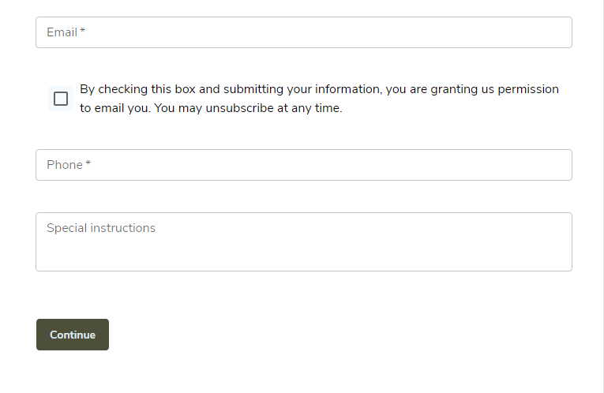The height and width of the screenshot is (393, 604).
Task: Tick the square box beside the consent text
Action: click(x=61, y=99)
